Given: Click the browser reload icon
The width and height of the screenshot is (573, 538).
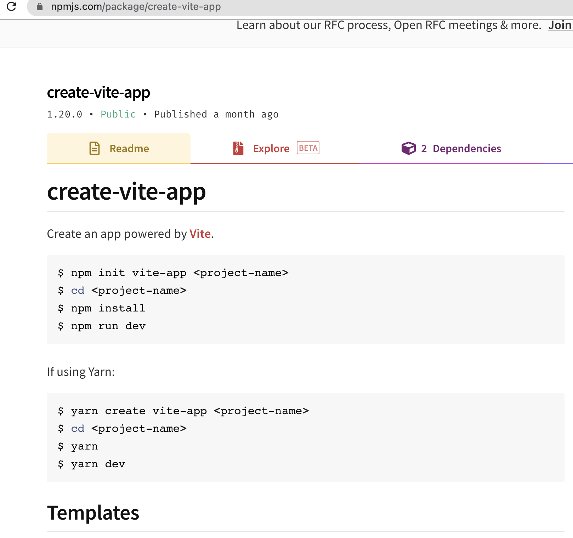Looking at the screenshot, I should (11, 6).
